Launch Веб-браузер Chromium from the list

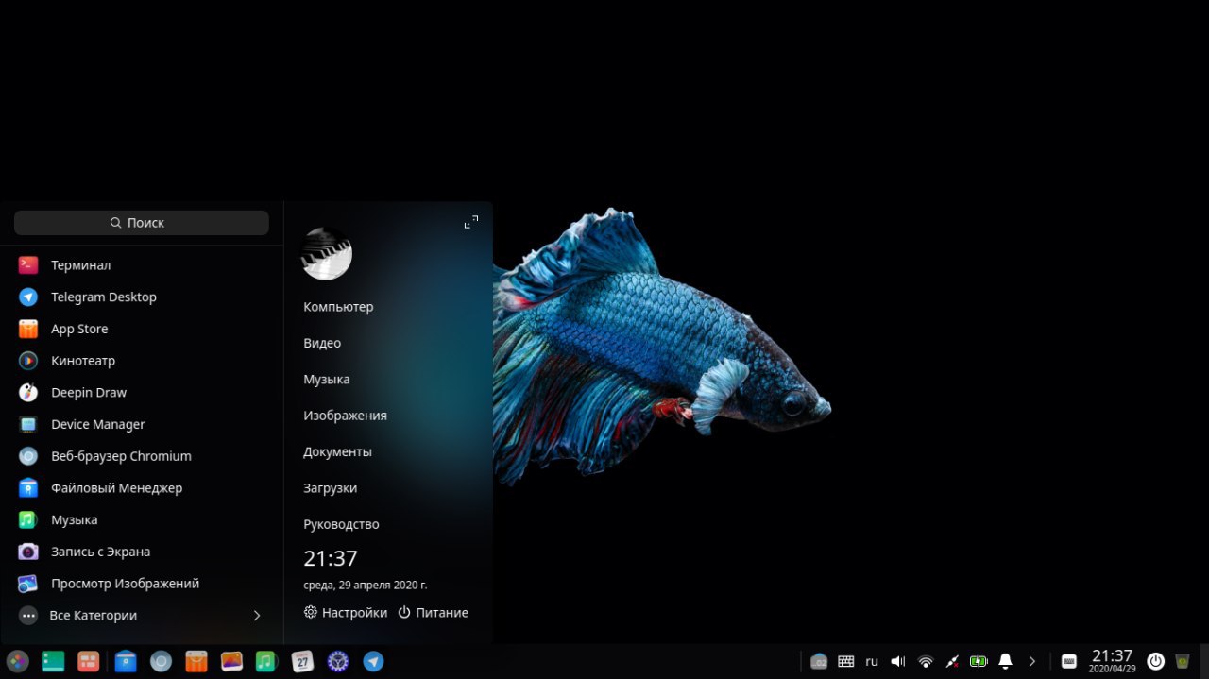point(142,456)
